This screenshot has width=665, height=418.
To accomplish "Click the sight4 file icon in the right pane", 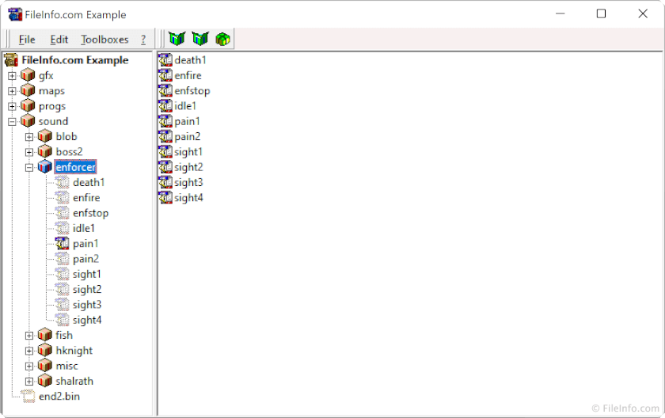I will [x=165, y=198].
